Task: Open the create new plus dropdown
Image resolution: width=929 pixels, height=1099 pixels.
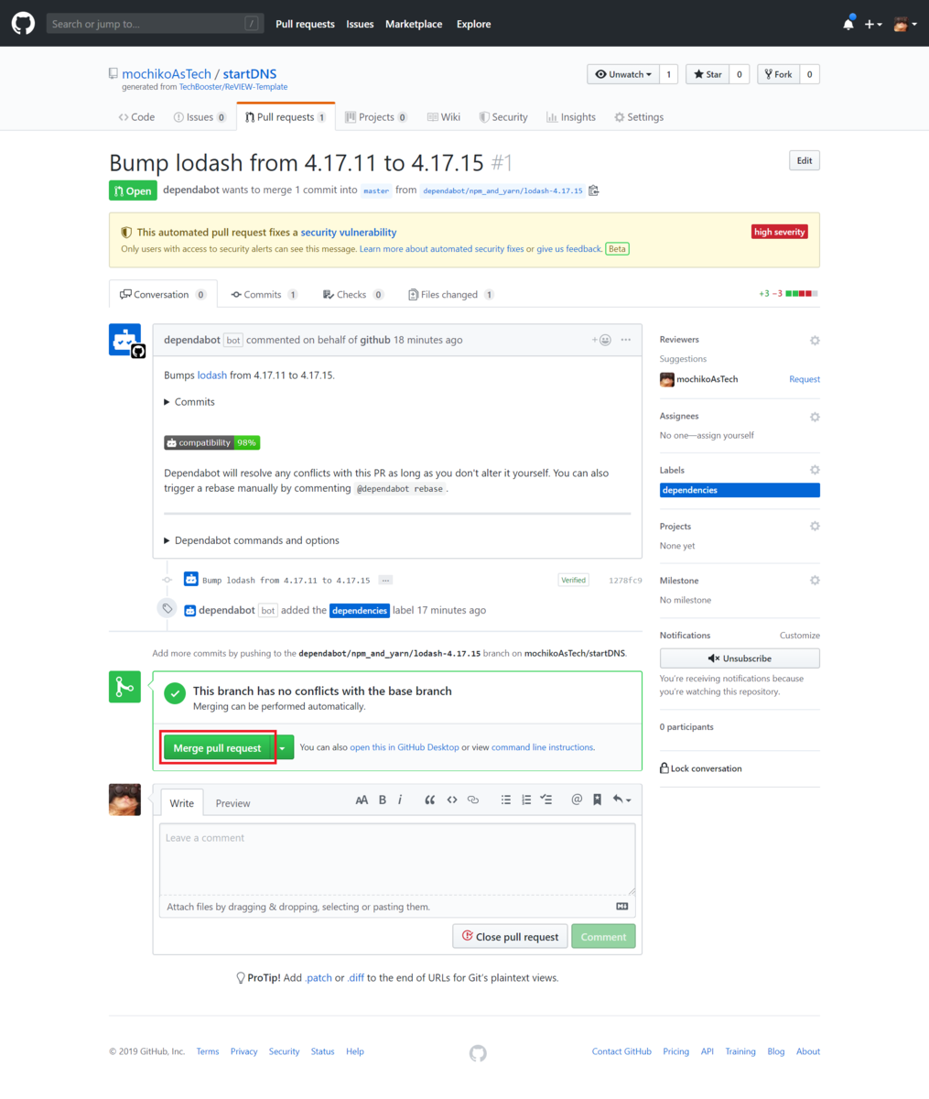Action: pyautogui.click(x=873, y=24)
